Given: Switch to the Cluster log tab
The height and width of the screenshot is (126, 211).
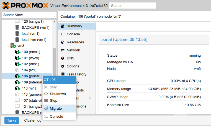Looking at the screenshot, I should (33, 120).
